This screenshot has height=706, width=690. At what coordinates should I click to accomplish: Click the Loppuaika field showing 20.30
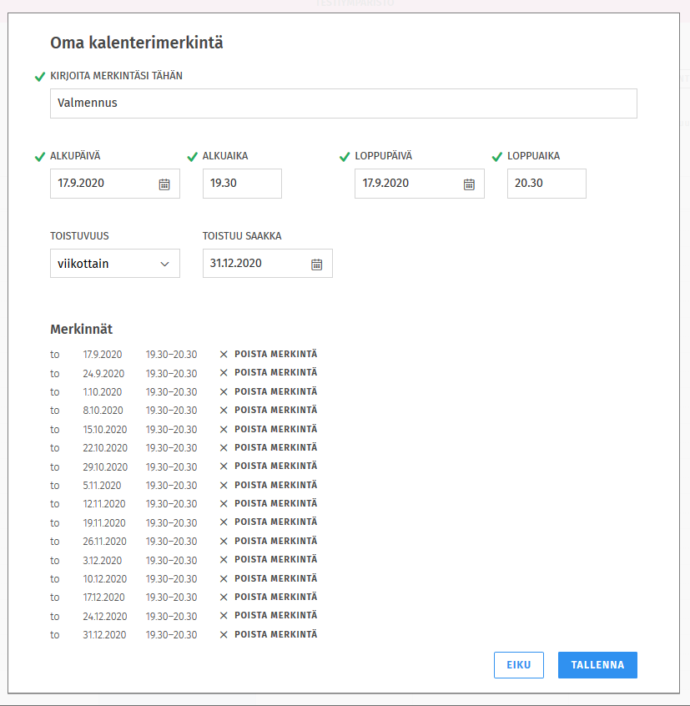click(546, 184)
